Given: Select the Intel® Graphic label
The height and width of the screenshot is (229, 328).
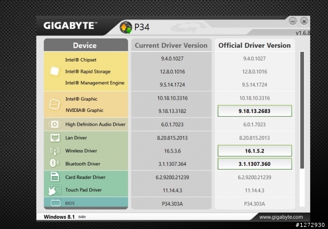Looking at the screenshot, I should pos(81,99).
